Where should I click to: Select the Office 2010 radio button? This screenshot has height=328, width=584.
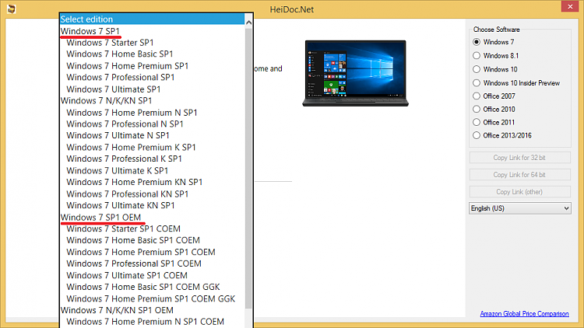(477, 109)
